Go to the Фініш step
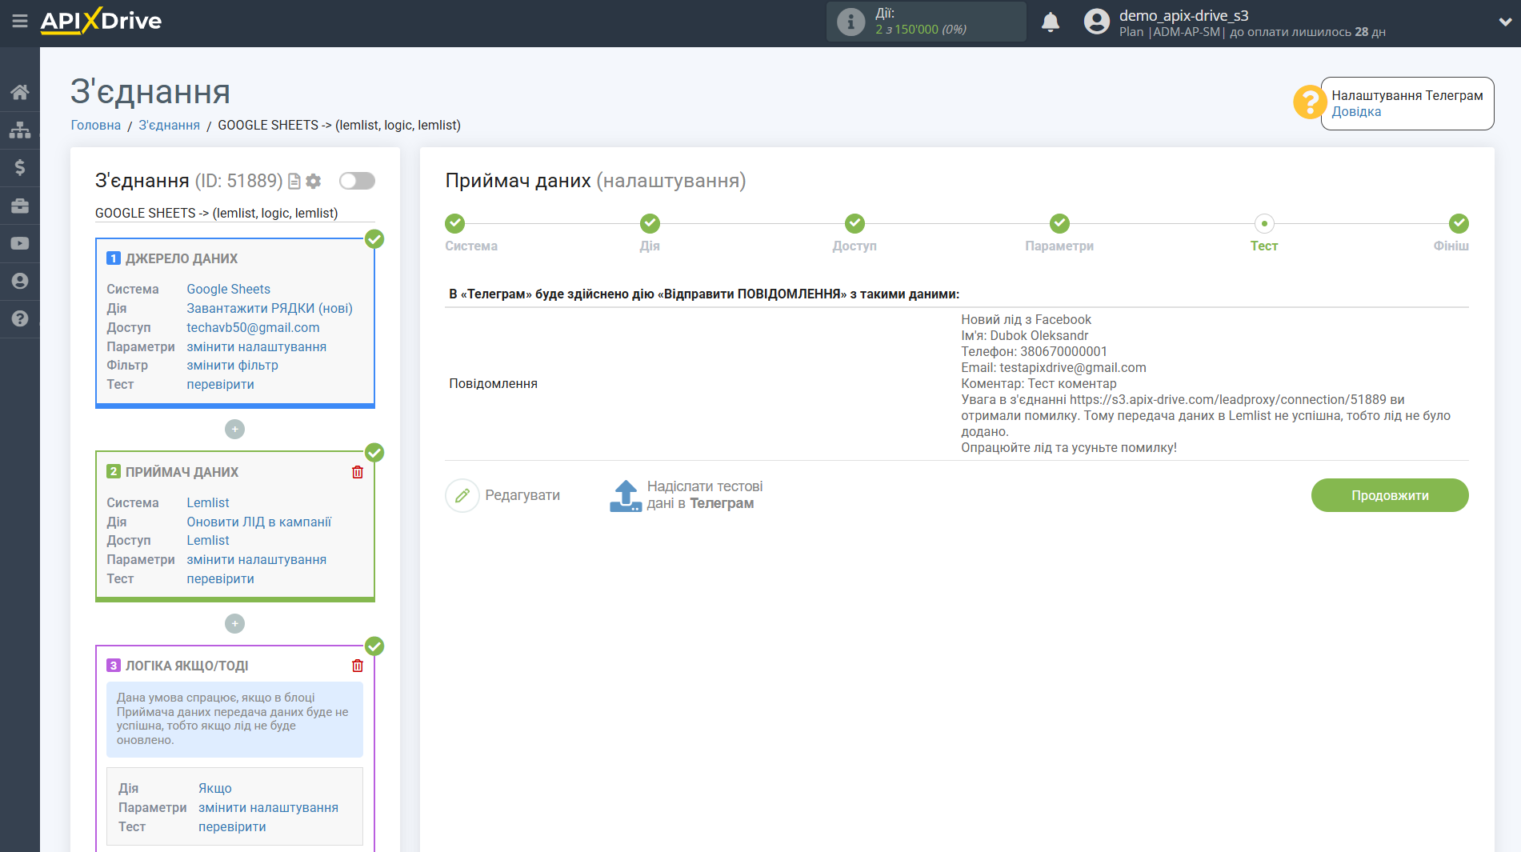 (x=1459, y=223)
